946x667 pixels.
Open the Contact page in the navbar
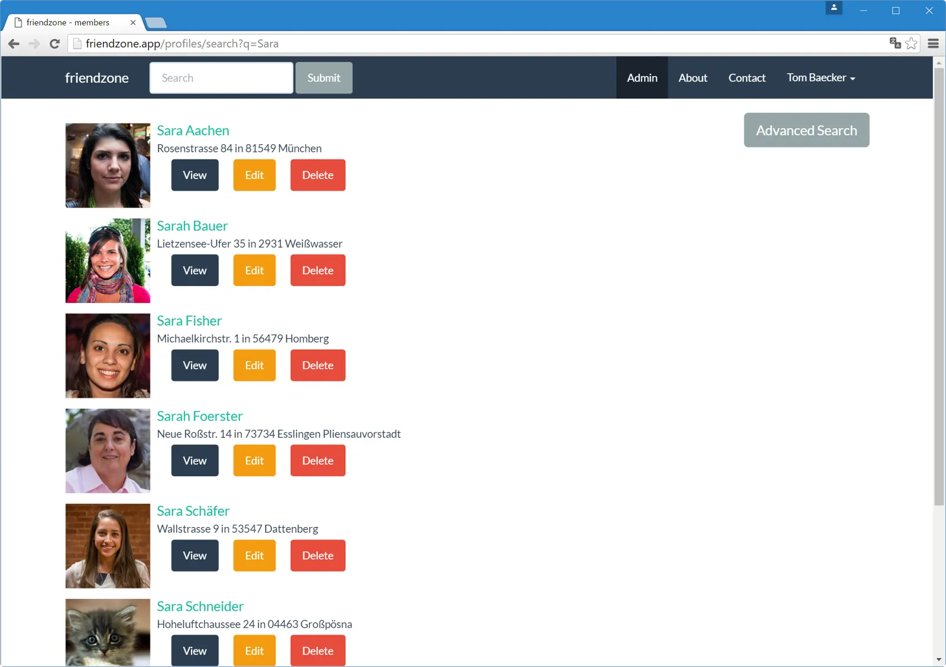747,77
